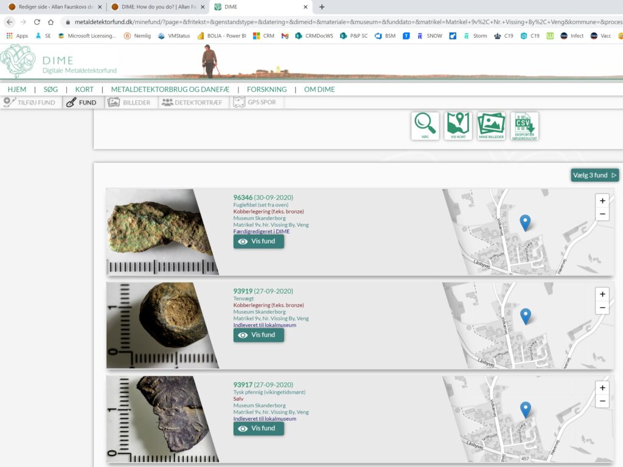
Task: Open the HJEM menu item
Action: (17, 89)
